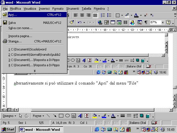
Task: Open recent file 2 ending transito\pubb2
Action: [35, 55]
